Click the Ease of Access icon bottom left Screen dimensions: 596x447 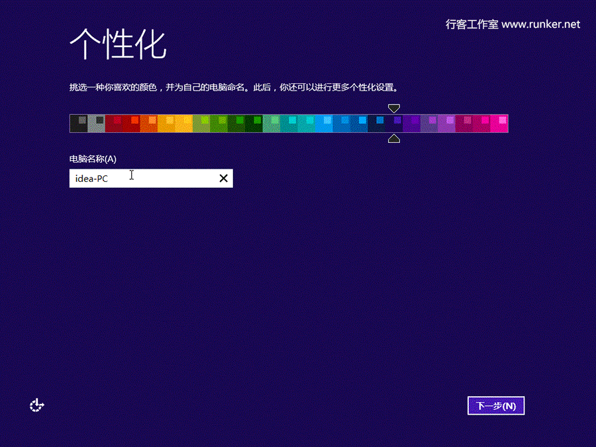point(36,405)
